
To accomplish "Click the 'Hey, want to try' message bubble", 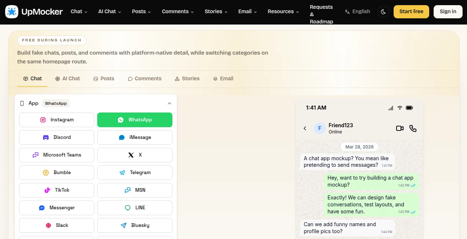I will pos(372,181).
